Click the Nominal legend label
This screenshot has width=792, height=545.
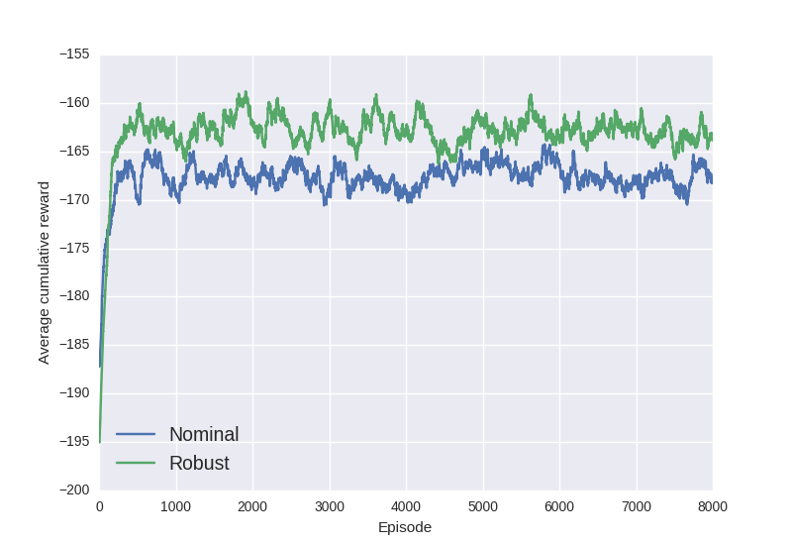[x=204, y=434]
